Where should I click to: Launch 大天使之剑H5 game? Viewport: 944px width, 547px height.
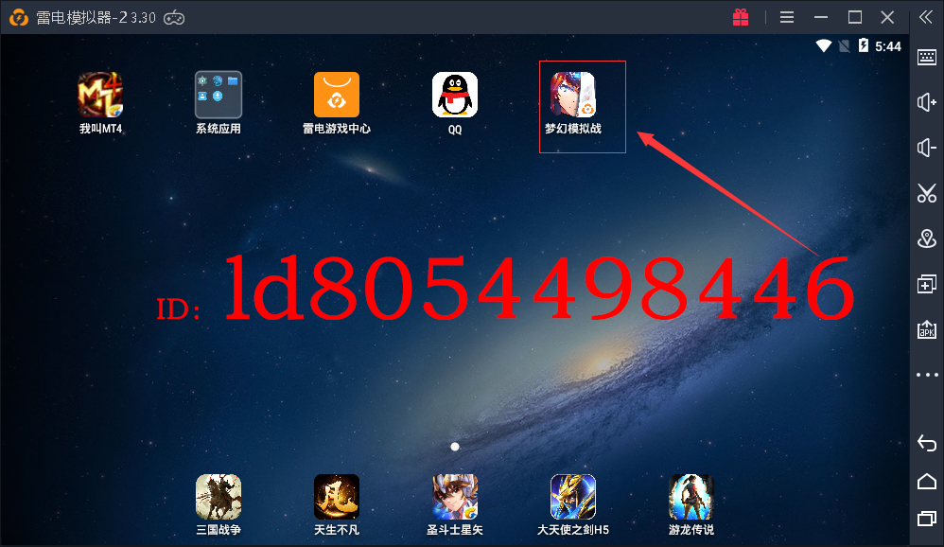[x=573, y=497]
